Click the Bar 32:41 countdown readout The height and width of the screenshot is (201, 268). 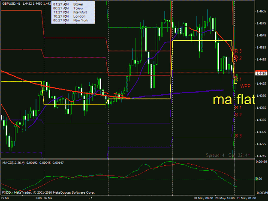[x=239, y=155]
